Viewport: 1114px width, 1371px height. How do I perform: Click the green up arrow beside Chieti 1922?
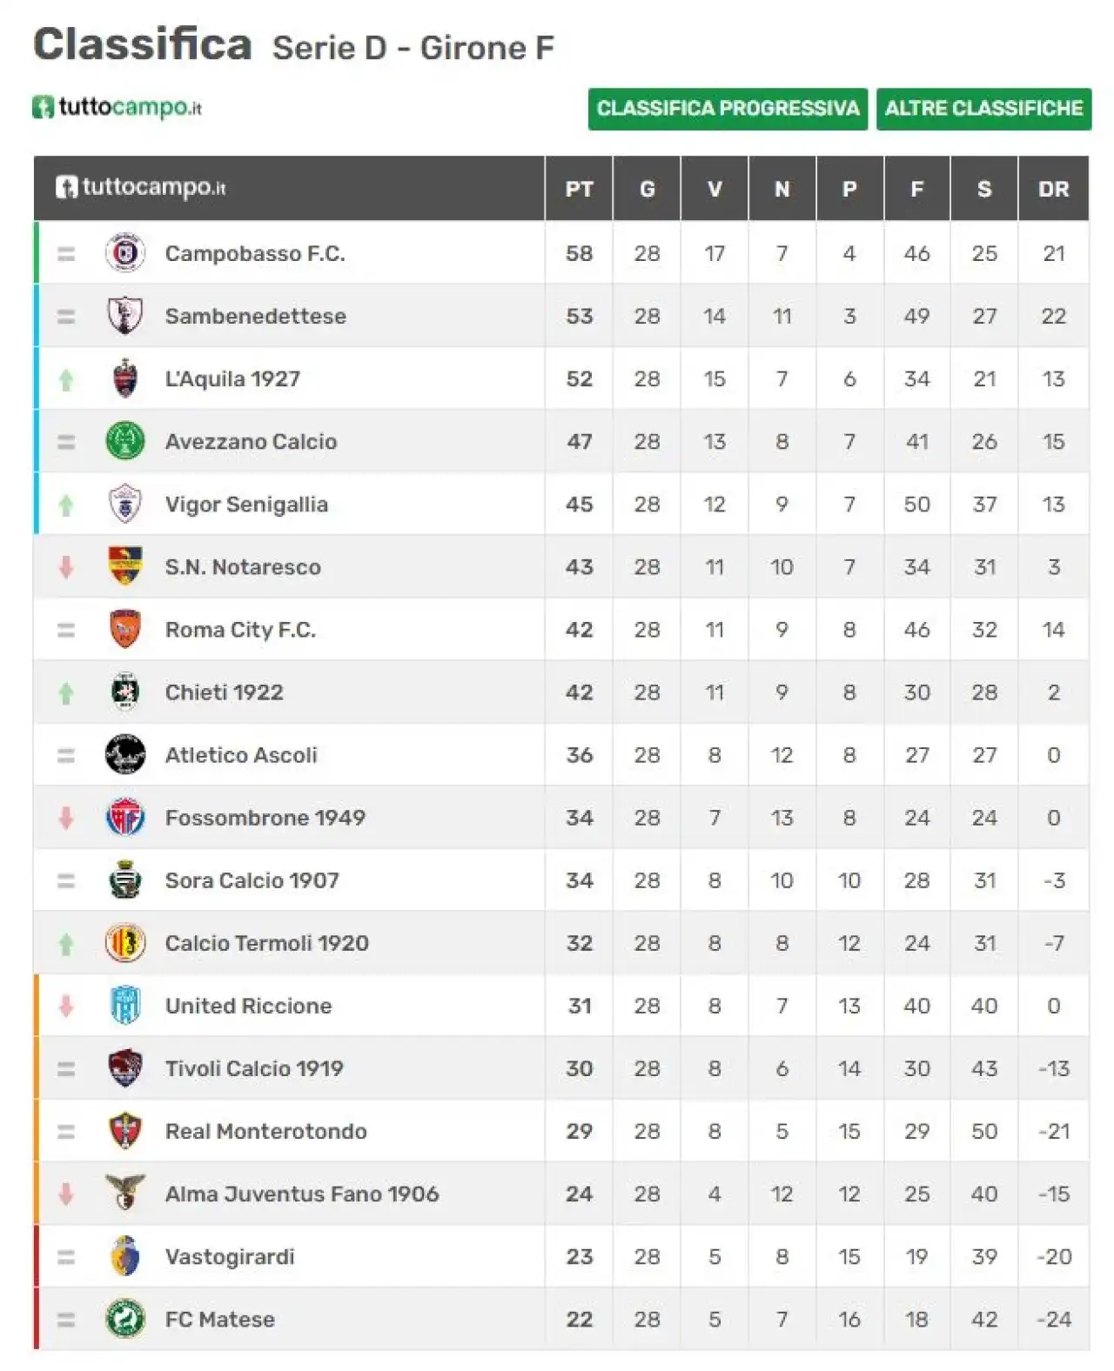[66, 693]
